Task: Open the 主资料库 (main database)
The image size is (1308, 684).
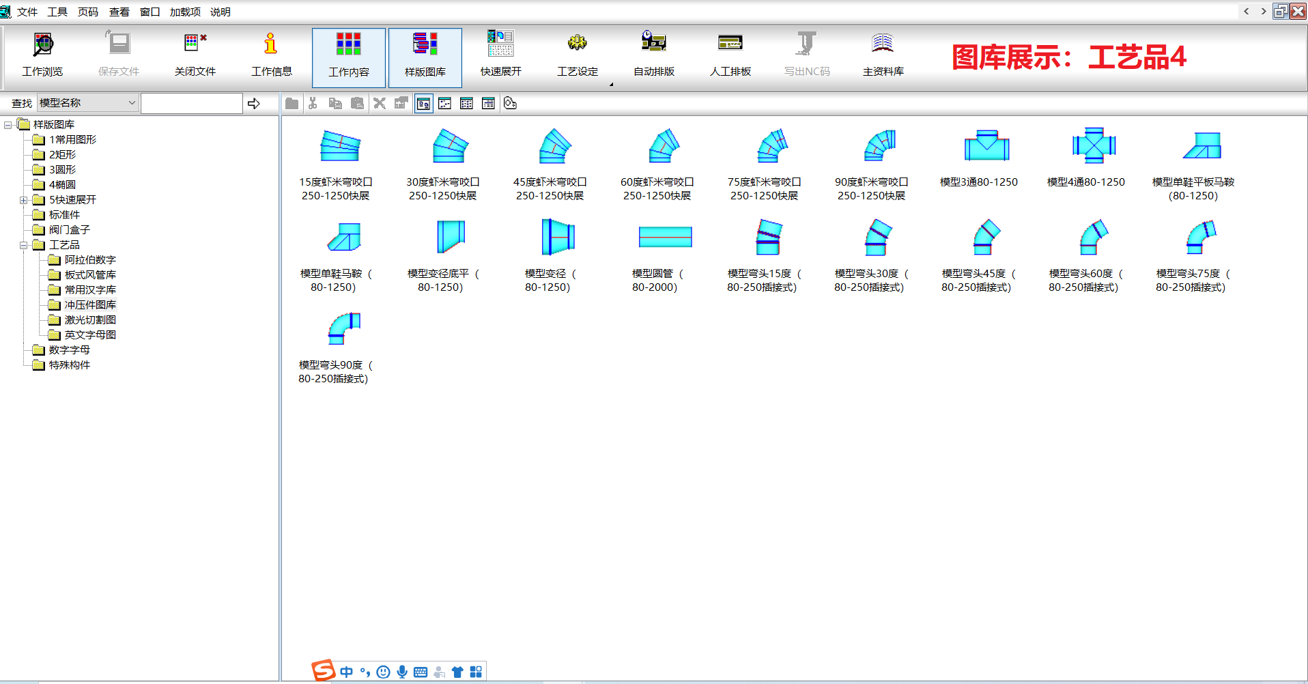Action: [883, 56]
